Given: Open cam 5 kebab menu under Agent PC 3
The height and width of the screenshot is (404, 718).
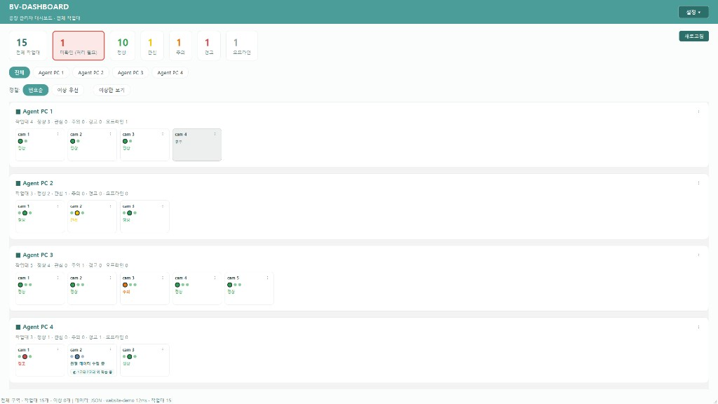Looking at the screenshot, I should coord(267,278).
